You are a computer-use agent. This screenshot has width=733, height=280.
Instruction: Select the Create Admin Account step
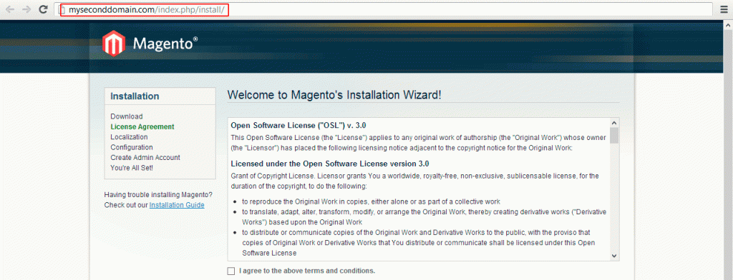tap(145, 157)
